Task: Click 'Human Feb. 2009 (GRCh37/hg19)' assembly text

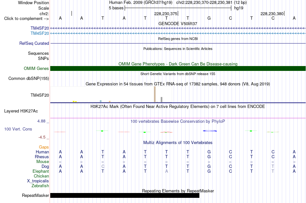Action: click(141, 3)
